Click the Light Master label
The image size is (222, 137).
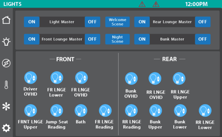click(62, 22)
